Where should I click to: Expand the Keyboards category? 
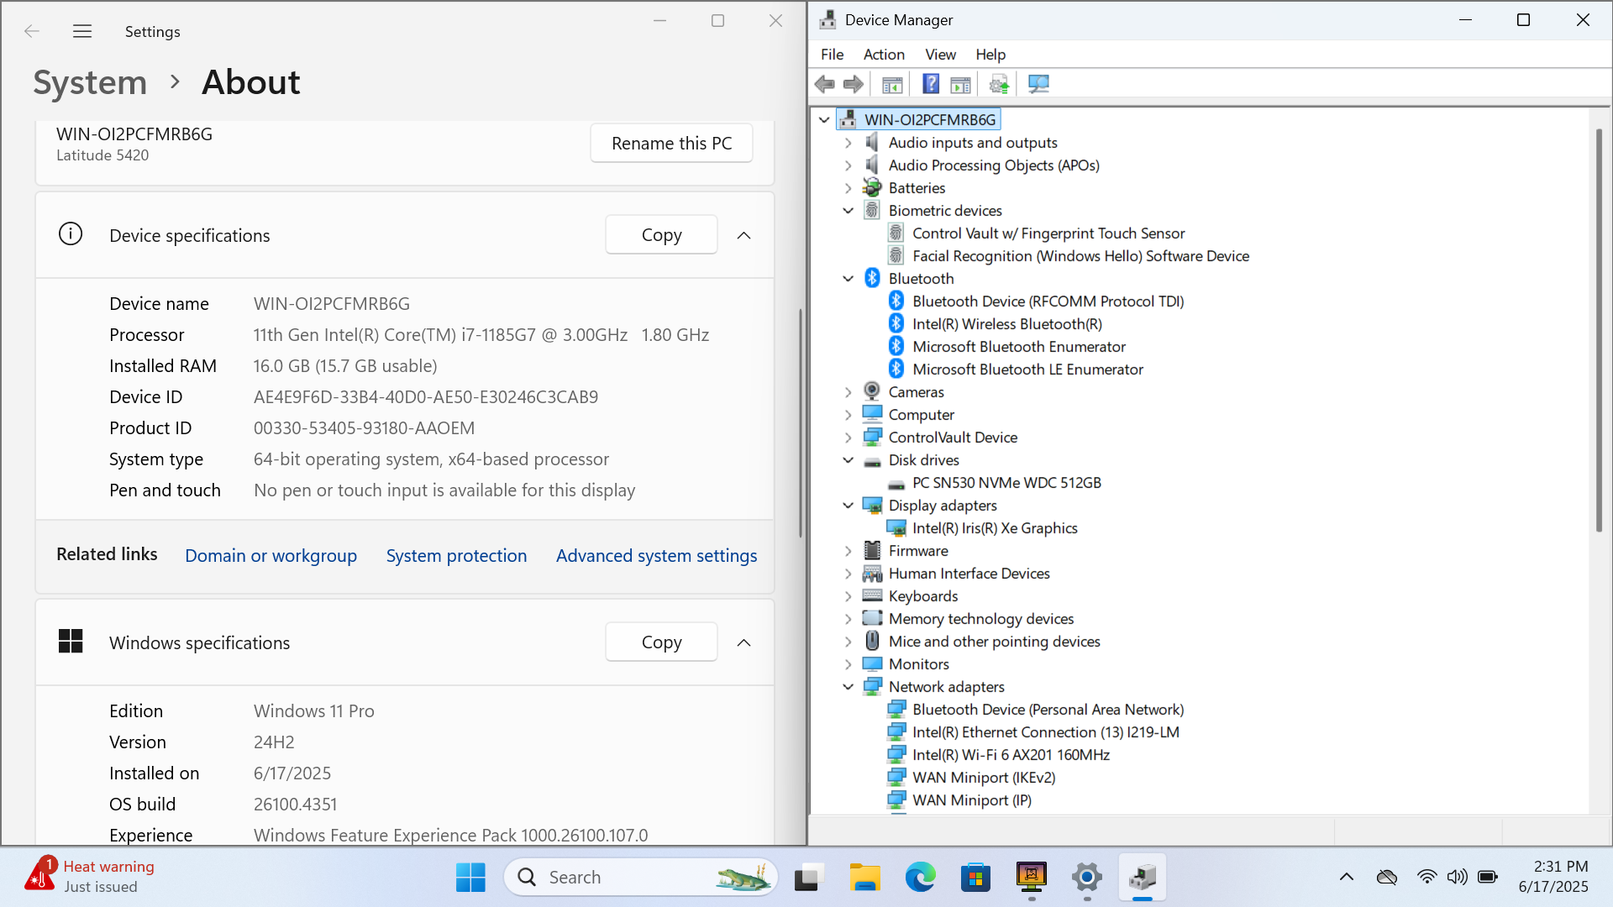(848, 596)
